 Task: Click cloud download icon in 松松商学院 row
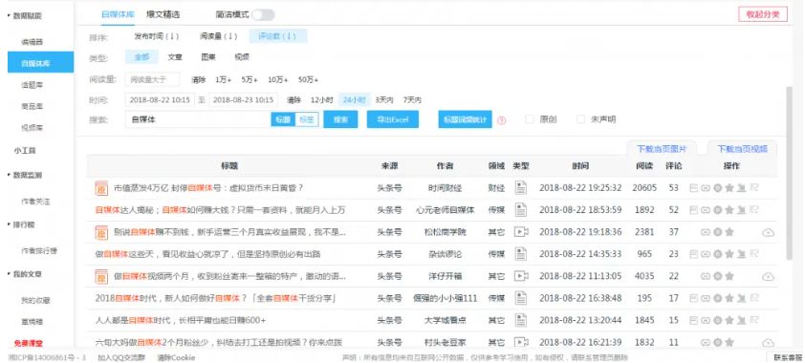coord(768,232)
